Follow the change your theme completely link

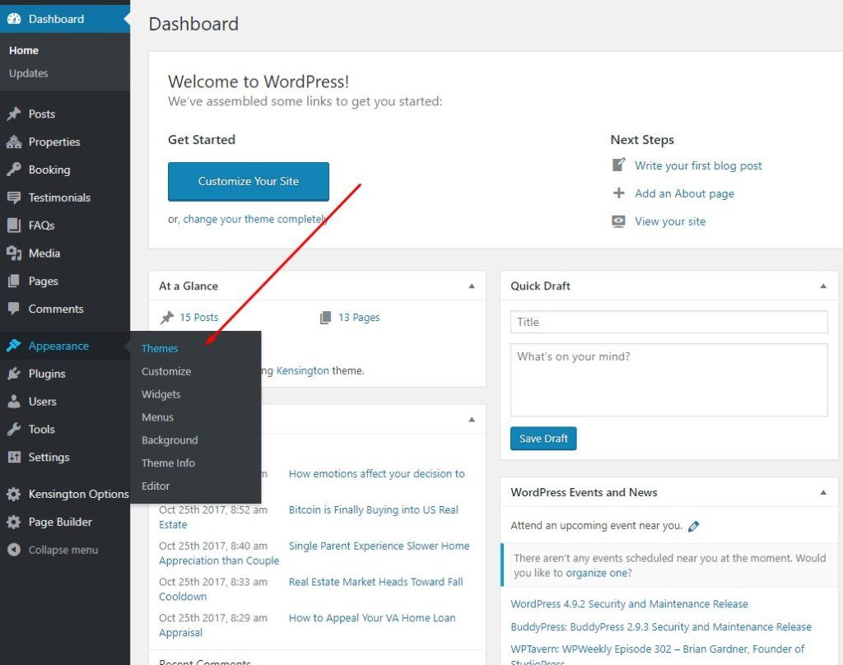(x=255, y=220)
